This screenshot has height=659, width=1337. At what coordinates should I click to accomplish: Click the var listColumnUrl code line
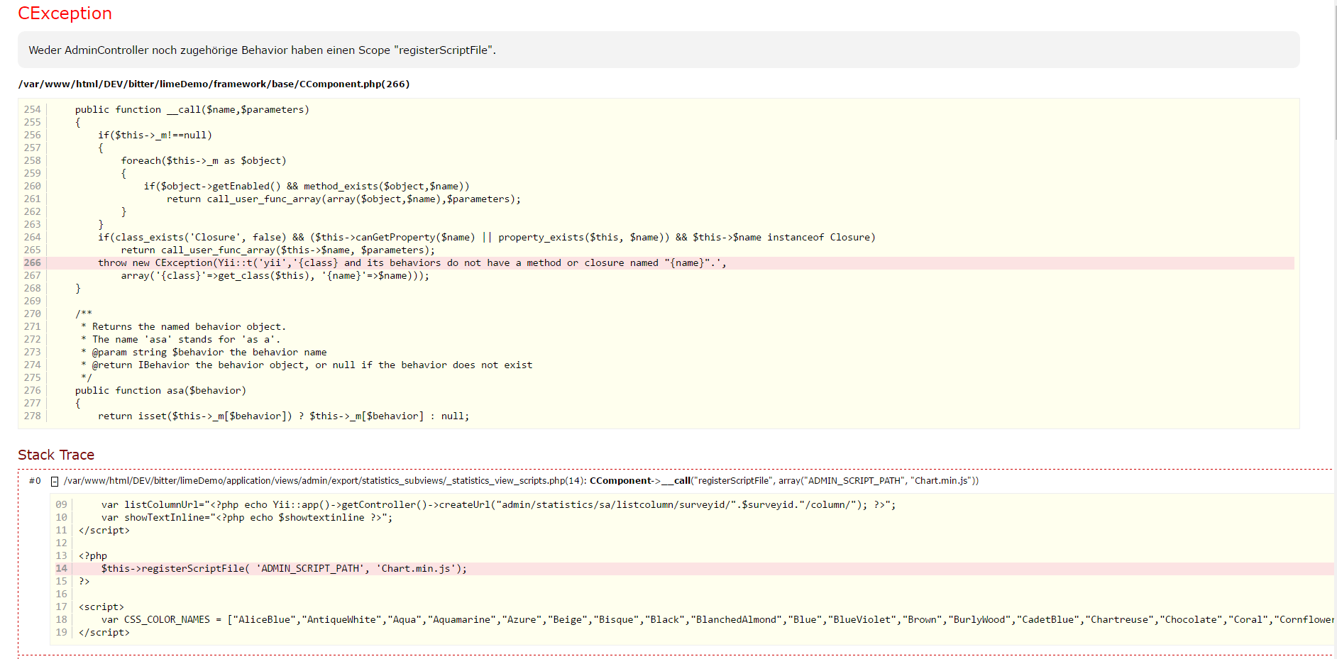[497, 505]
